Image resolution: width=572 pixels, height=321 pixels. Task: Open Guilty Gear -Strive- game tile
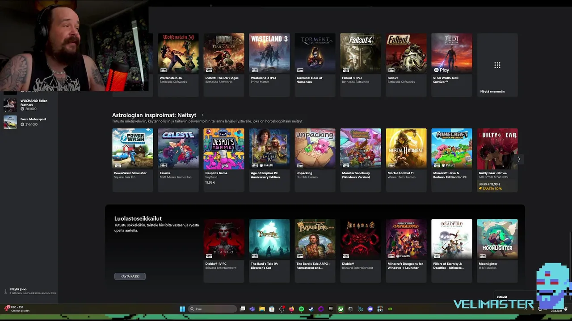(x=497, y=160)
